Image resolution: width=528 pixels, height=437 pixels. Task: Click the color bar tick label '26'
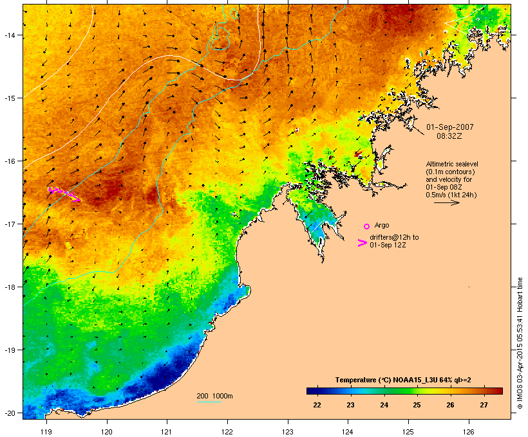point(450,405)
